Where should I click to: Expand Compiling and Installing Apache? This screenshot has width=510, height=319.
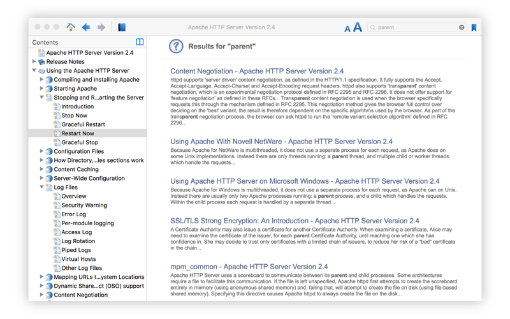41,79
